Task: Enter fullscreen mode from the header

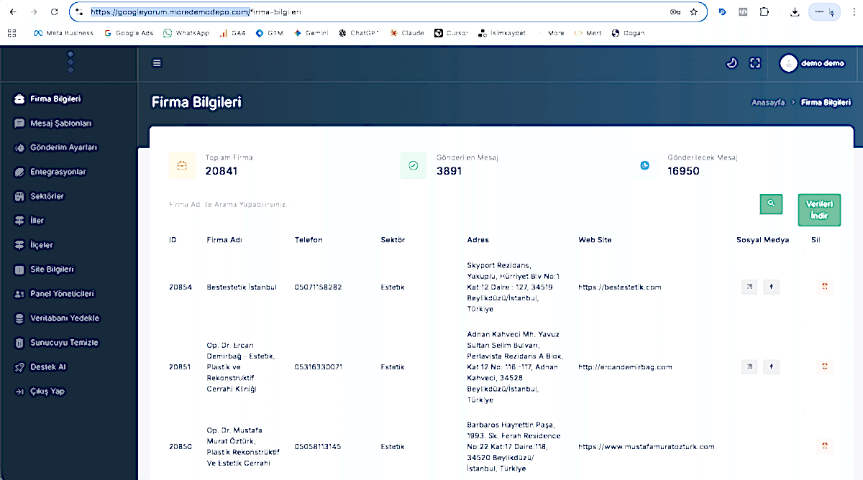Action: tap(755, 63)
